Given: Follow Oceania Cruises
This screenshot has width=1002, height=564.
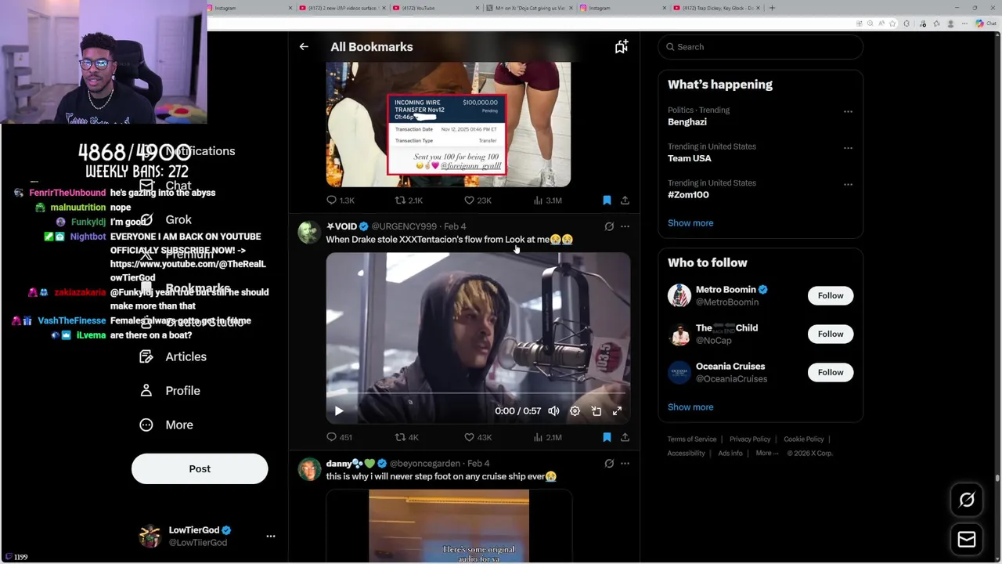Looking at the screenshot, I should coord(831,372).
